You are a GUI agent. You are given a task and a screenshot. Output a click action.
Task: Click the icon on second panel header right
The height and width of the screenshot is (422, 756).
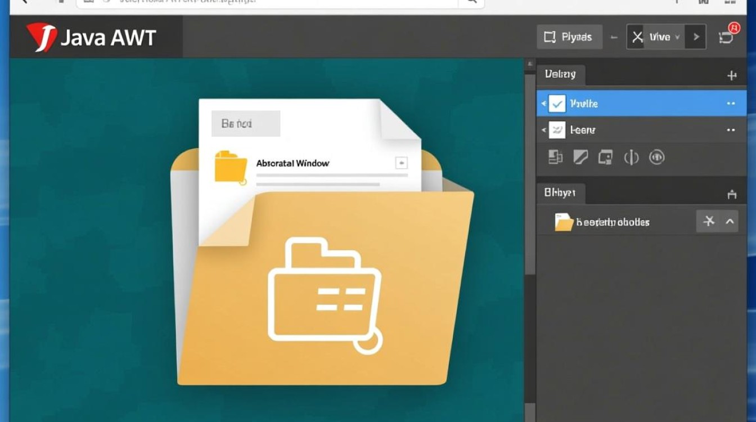732,195
